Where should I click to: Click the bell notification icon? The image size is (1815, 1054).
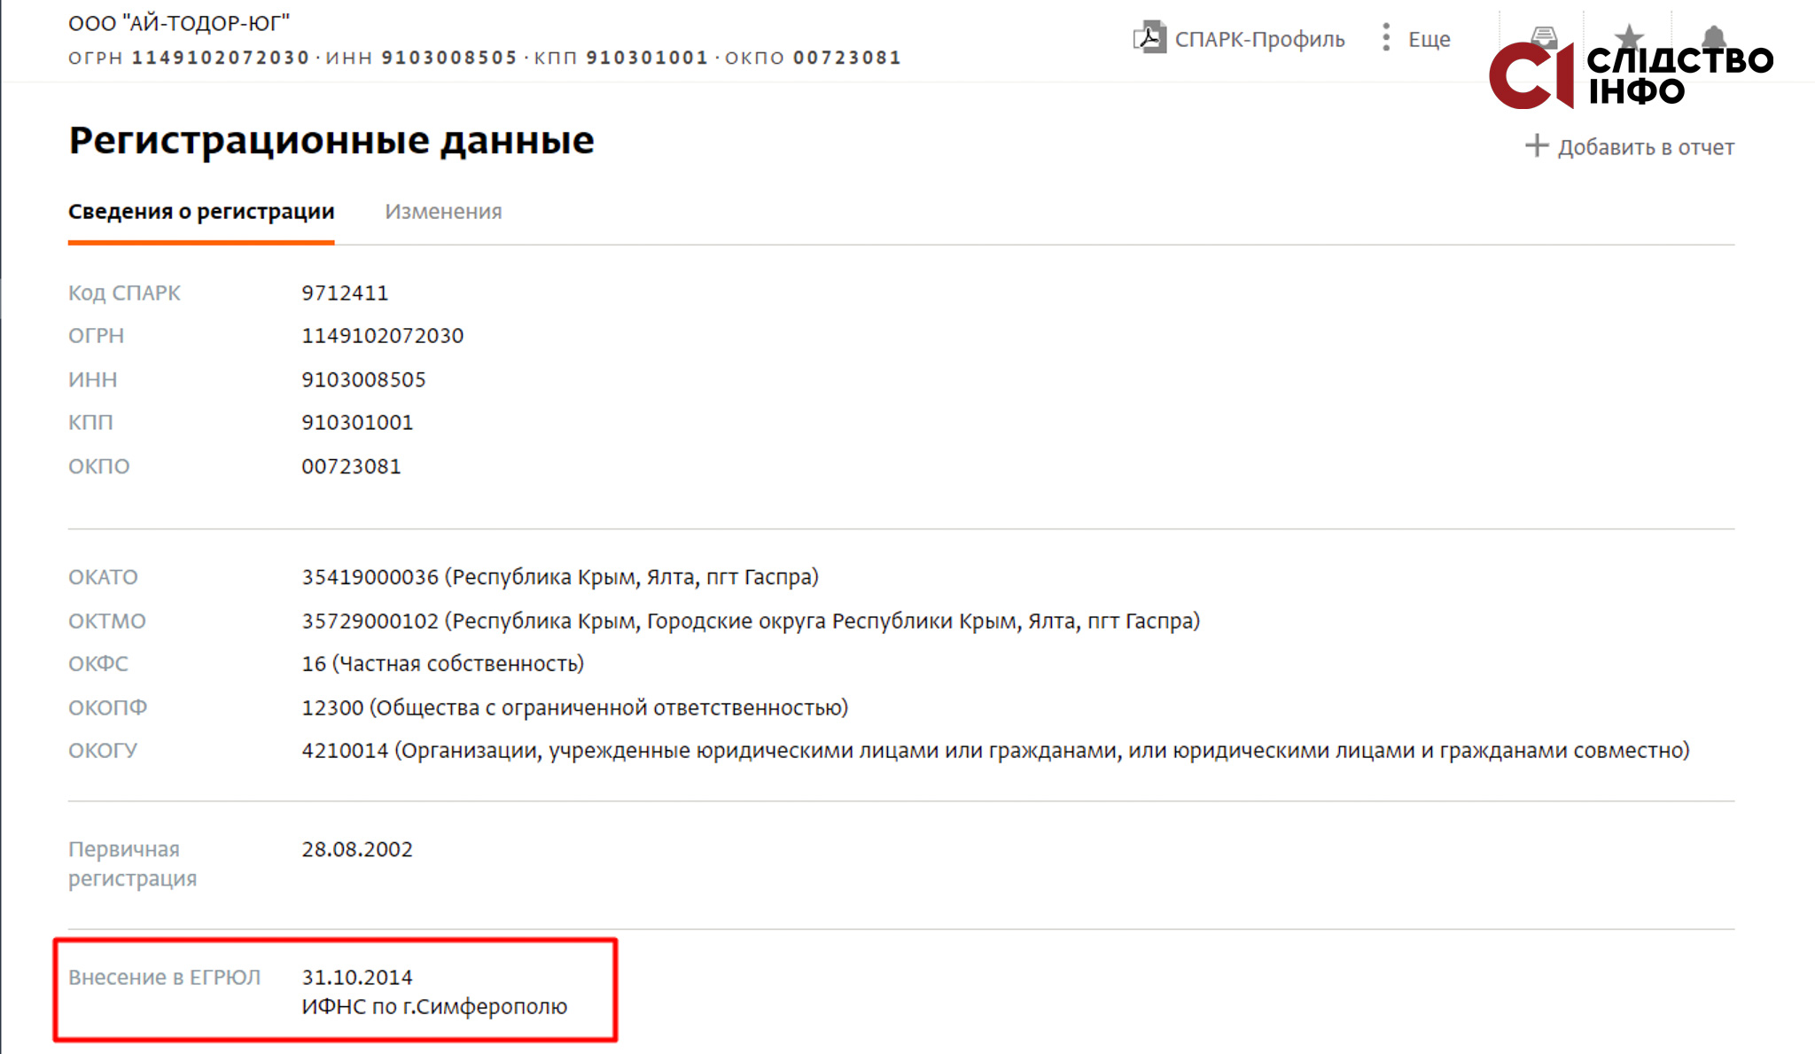1714,36
